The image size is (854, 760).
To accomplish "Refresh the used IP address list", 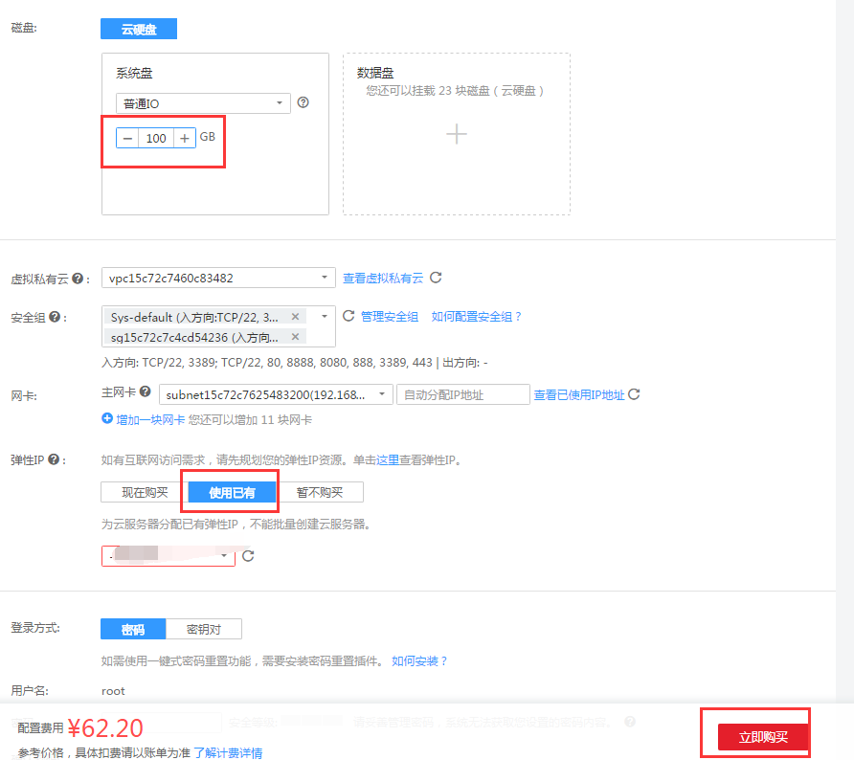I will (x=634, y=394).
